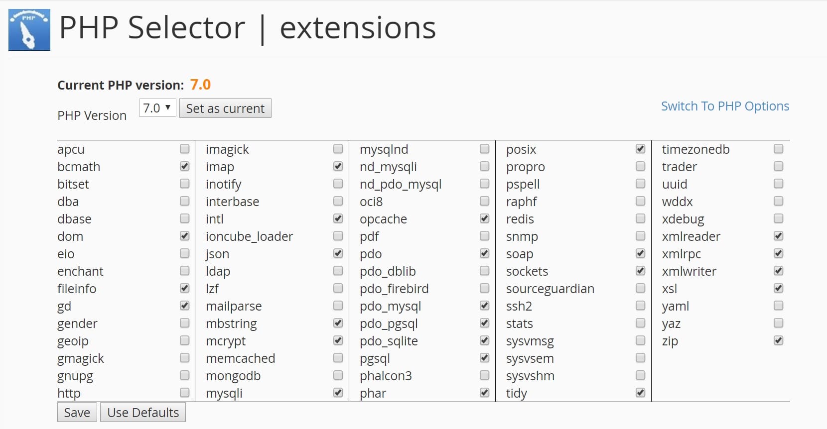Image resolution: width=827 pixels, height=429 pixels.
Task: Disable the zip extension
Action: point(778,341)
